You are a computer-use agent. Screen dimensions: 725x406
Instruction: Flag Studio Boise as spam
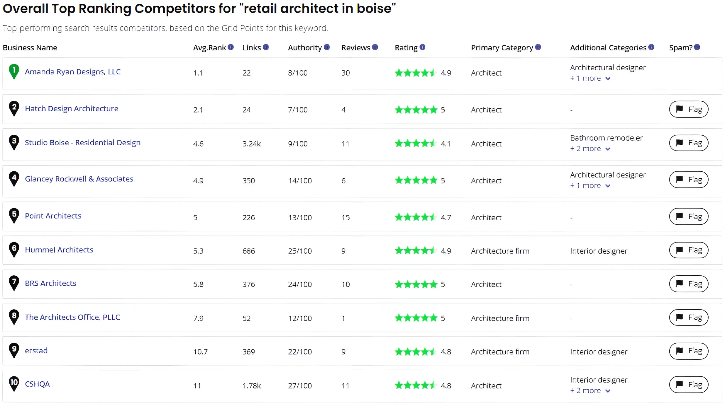689,143
